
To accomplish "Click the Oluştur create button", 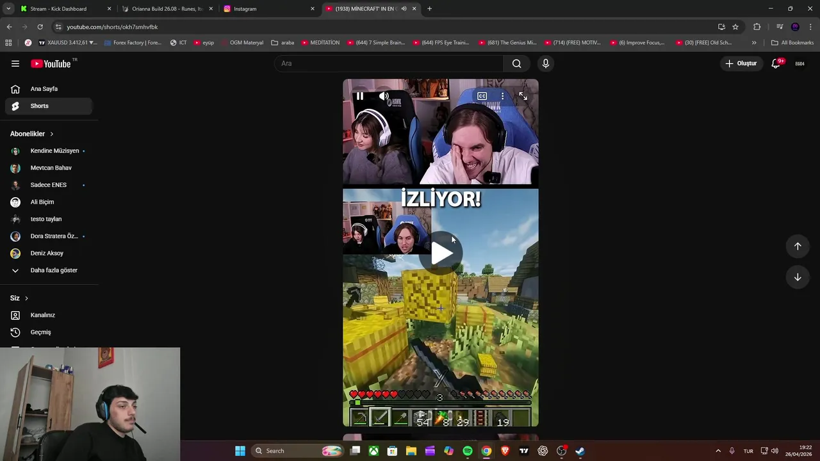I will [741, 63].
